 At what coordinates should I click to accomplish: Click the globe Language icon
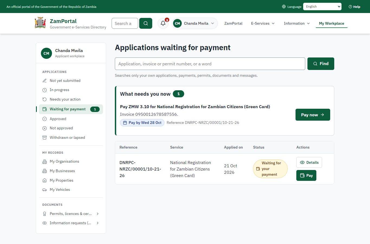[284, 7]
